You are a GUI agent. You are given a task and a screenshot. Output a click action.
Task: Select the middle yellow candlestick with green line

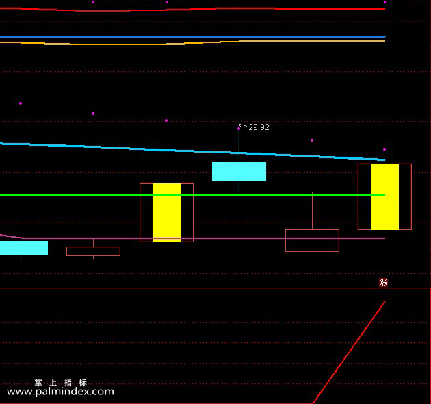pyautogui.click(x=166, y=212)
